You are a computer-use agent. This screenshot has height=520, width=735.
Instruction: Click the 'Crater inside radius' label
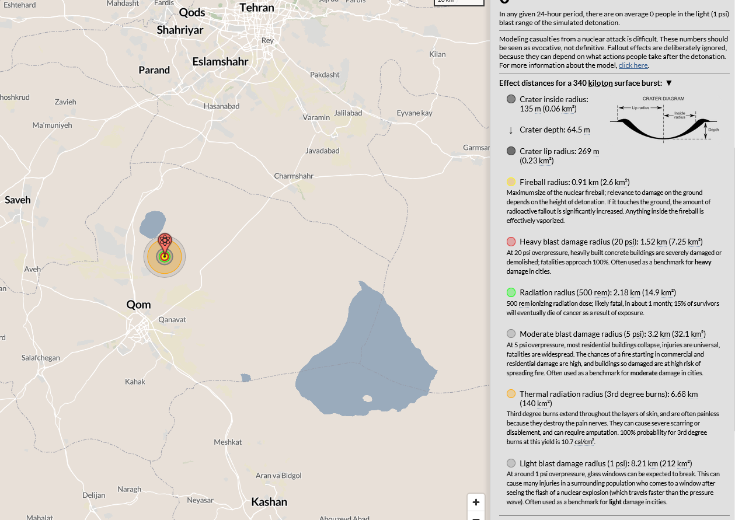click(554, 104)
